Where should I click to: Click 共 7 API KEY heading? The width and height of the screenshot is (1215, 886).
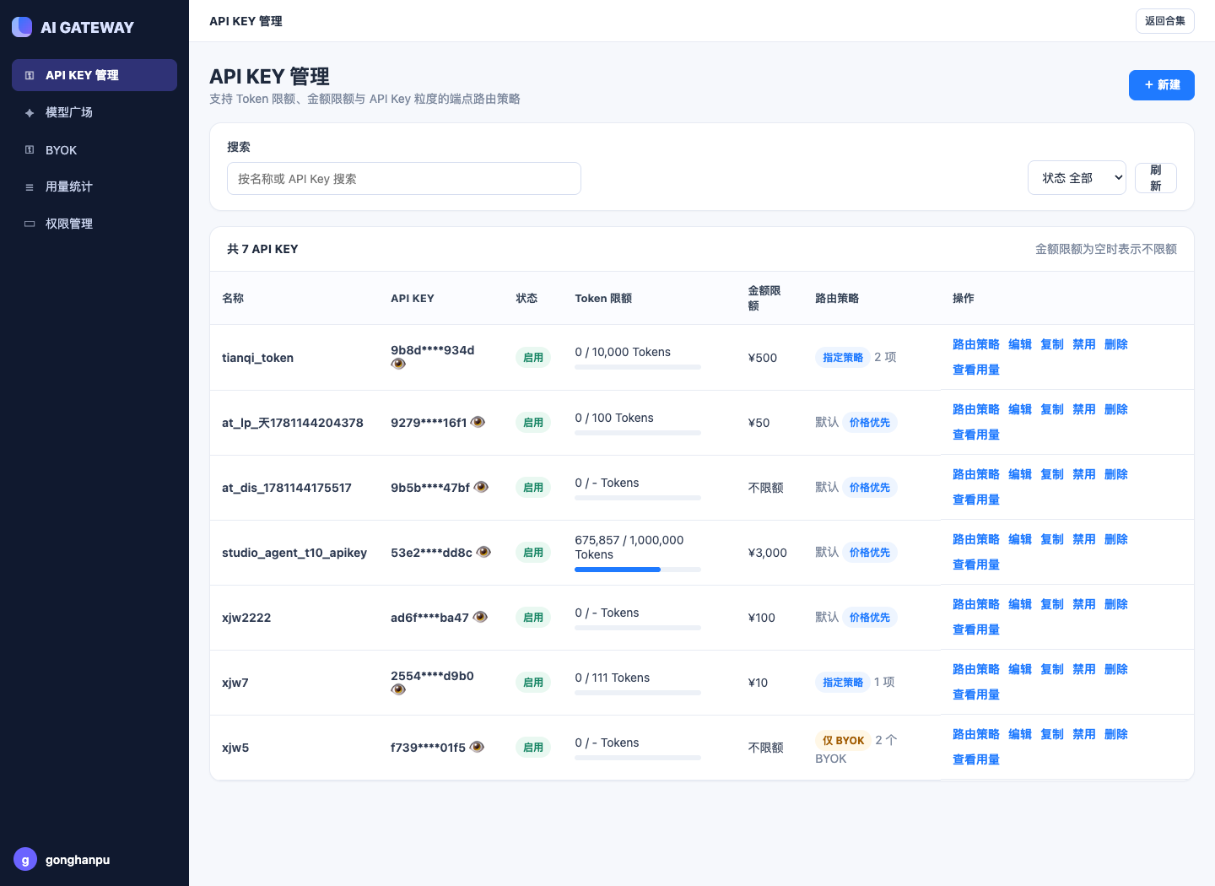tap(262, 249)
